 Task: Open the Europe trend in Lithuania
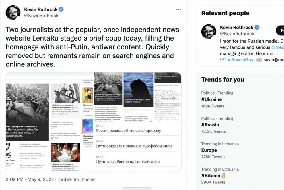[209, 150]
